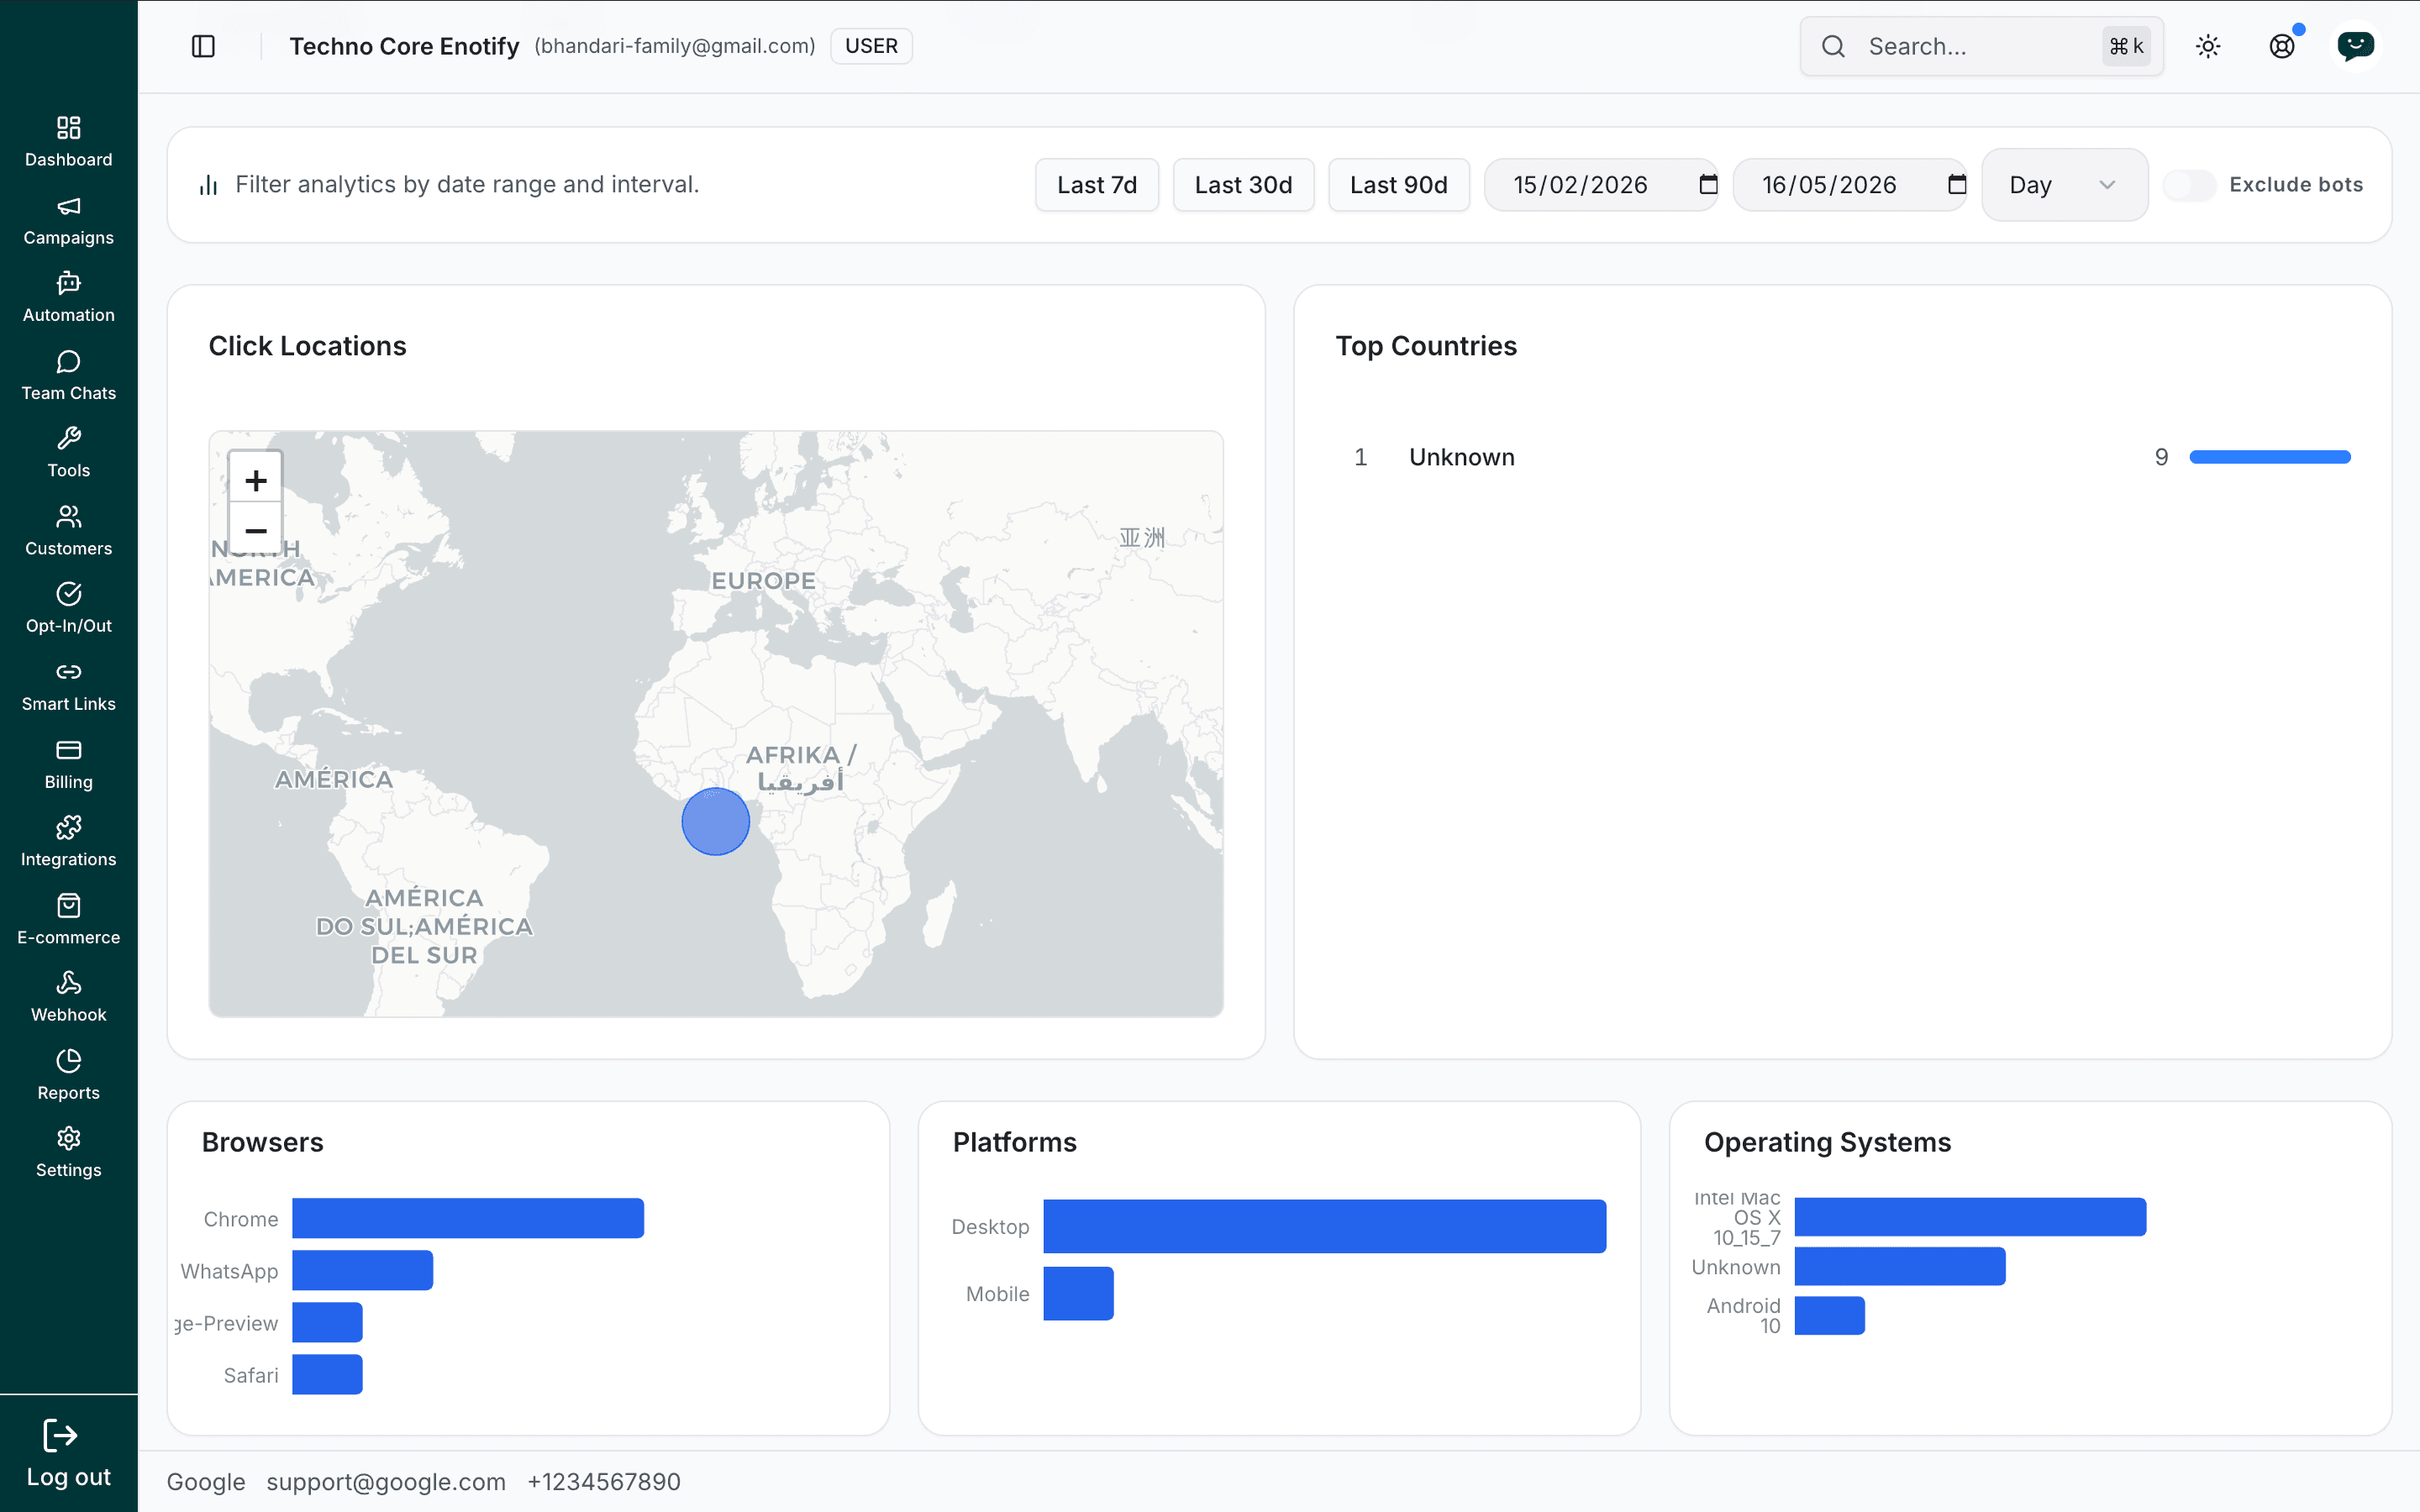Edit start date 15/02/2026 field
Image resolution: width=2420 pixels, height=1512 pixels.
tap(1601, 185)
